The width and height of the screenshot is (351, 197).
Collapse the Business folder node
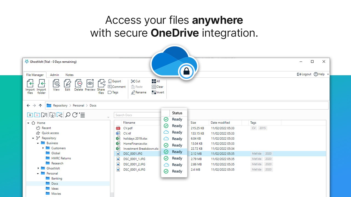tap(38, 143)
